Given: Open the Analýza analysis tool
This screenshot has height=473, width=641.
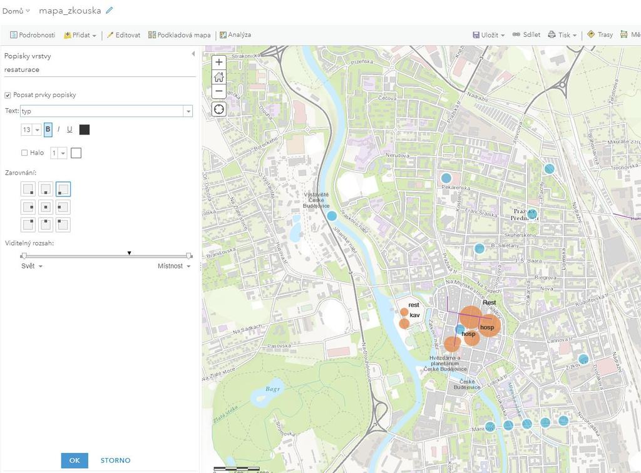Looking at the screenshot, I should 235,35.
